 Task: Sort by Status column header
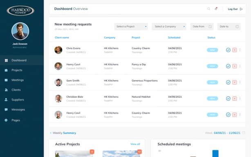(211, 38)
